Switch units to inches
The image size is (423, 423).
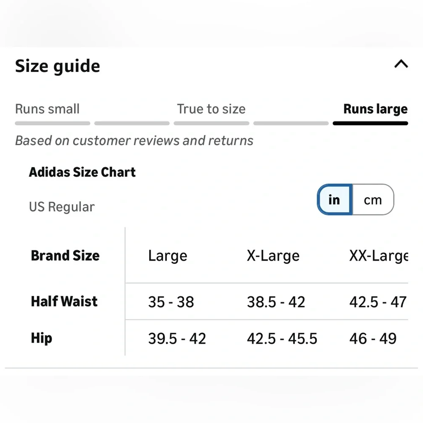[x=335, y=200]
